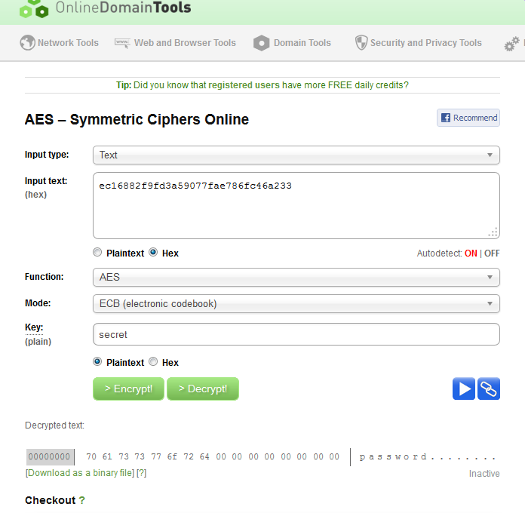Click the Web and Browser Tools icon
This screenshot has width=525, height=513.
click(122, 43)
